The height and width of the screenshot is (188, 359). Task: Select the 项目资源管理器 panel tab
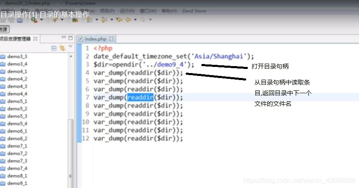point(19,39)
